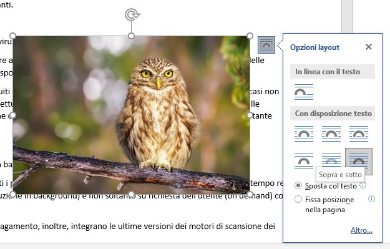This screenshot has width=390, height=249.
Task: Click the 'Opzioni layout' panel title
Action: point(314,47)
